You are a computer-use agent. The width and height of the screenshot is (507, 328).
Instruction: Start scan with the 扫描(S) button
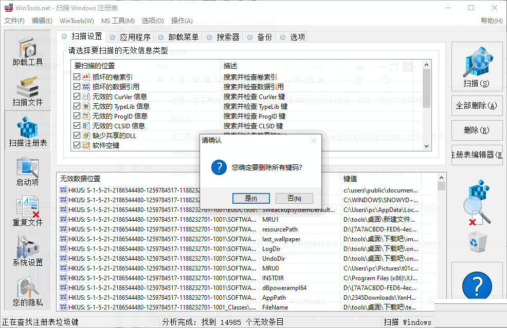click(477, 67)
